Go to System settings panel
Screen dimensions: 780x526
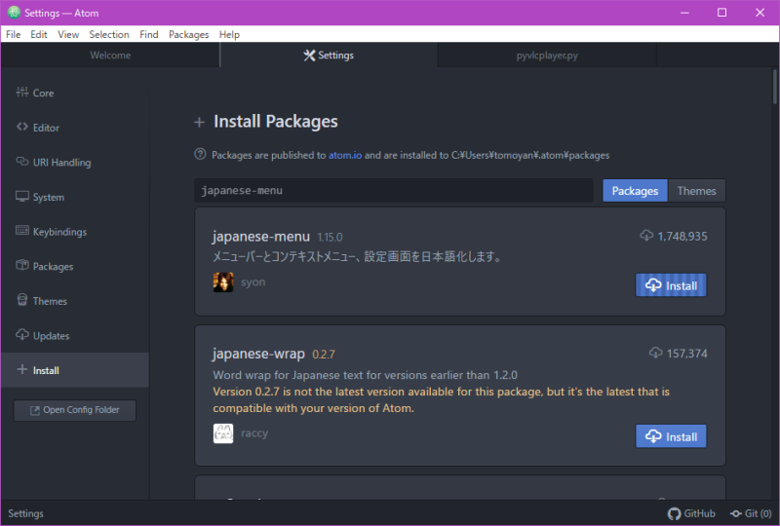click(48, 198)
